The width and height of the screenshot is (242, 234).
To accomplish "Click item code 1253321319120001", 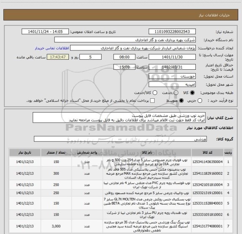I will pos(208,193).
